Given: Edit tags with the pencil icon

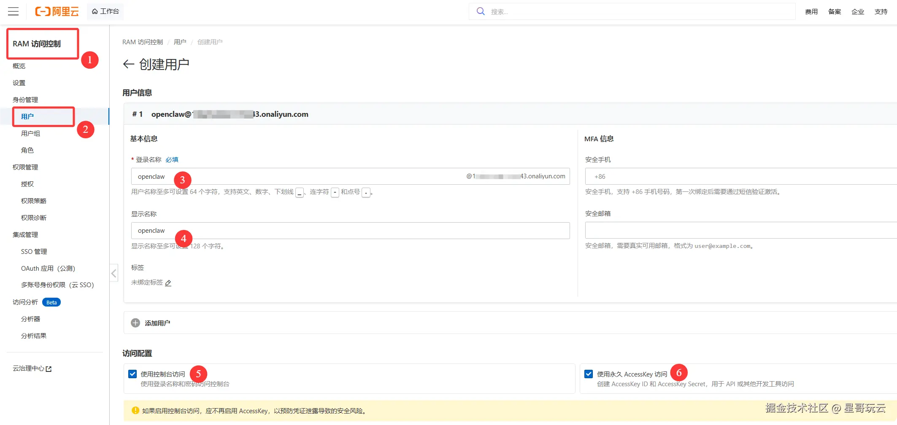Looking at the screenshot, I should tap(168, 283).
